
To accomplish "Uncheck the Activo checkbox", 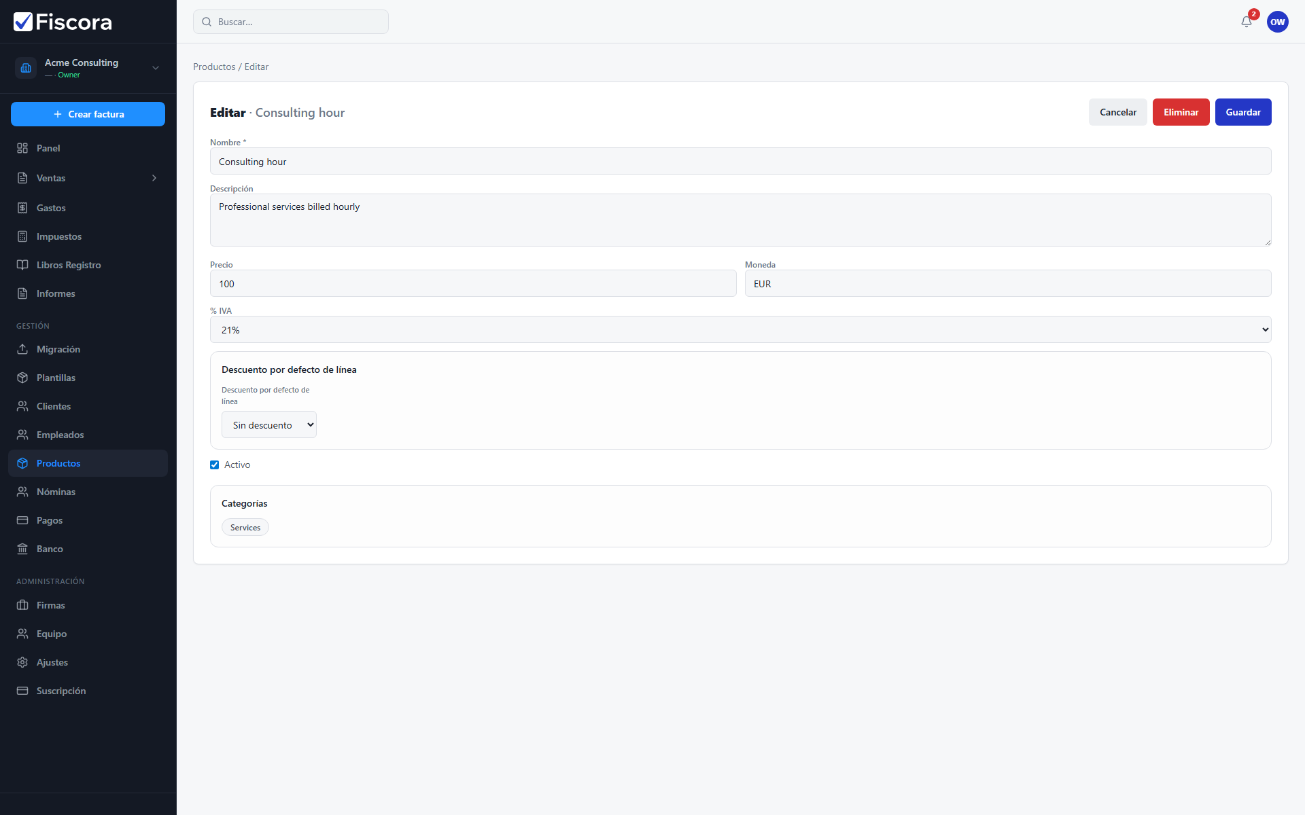I will coord(214,465).
